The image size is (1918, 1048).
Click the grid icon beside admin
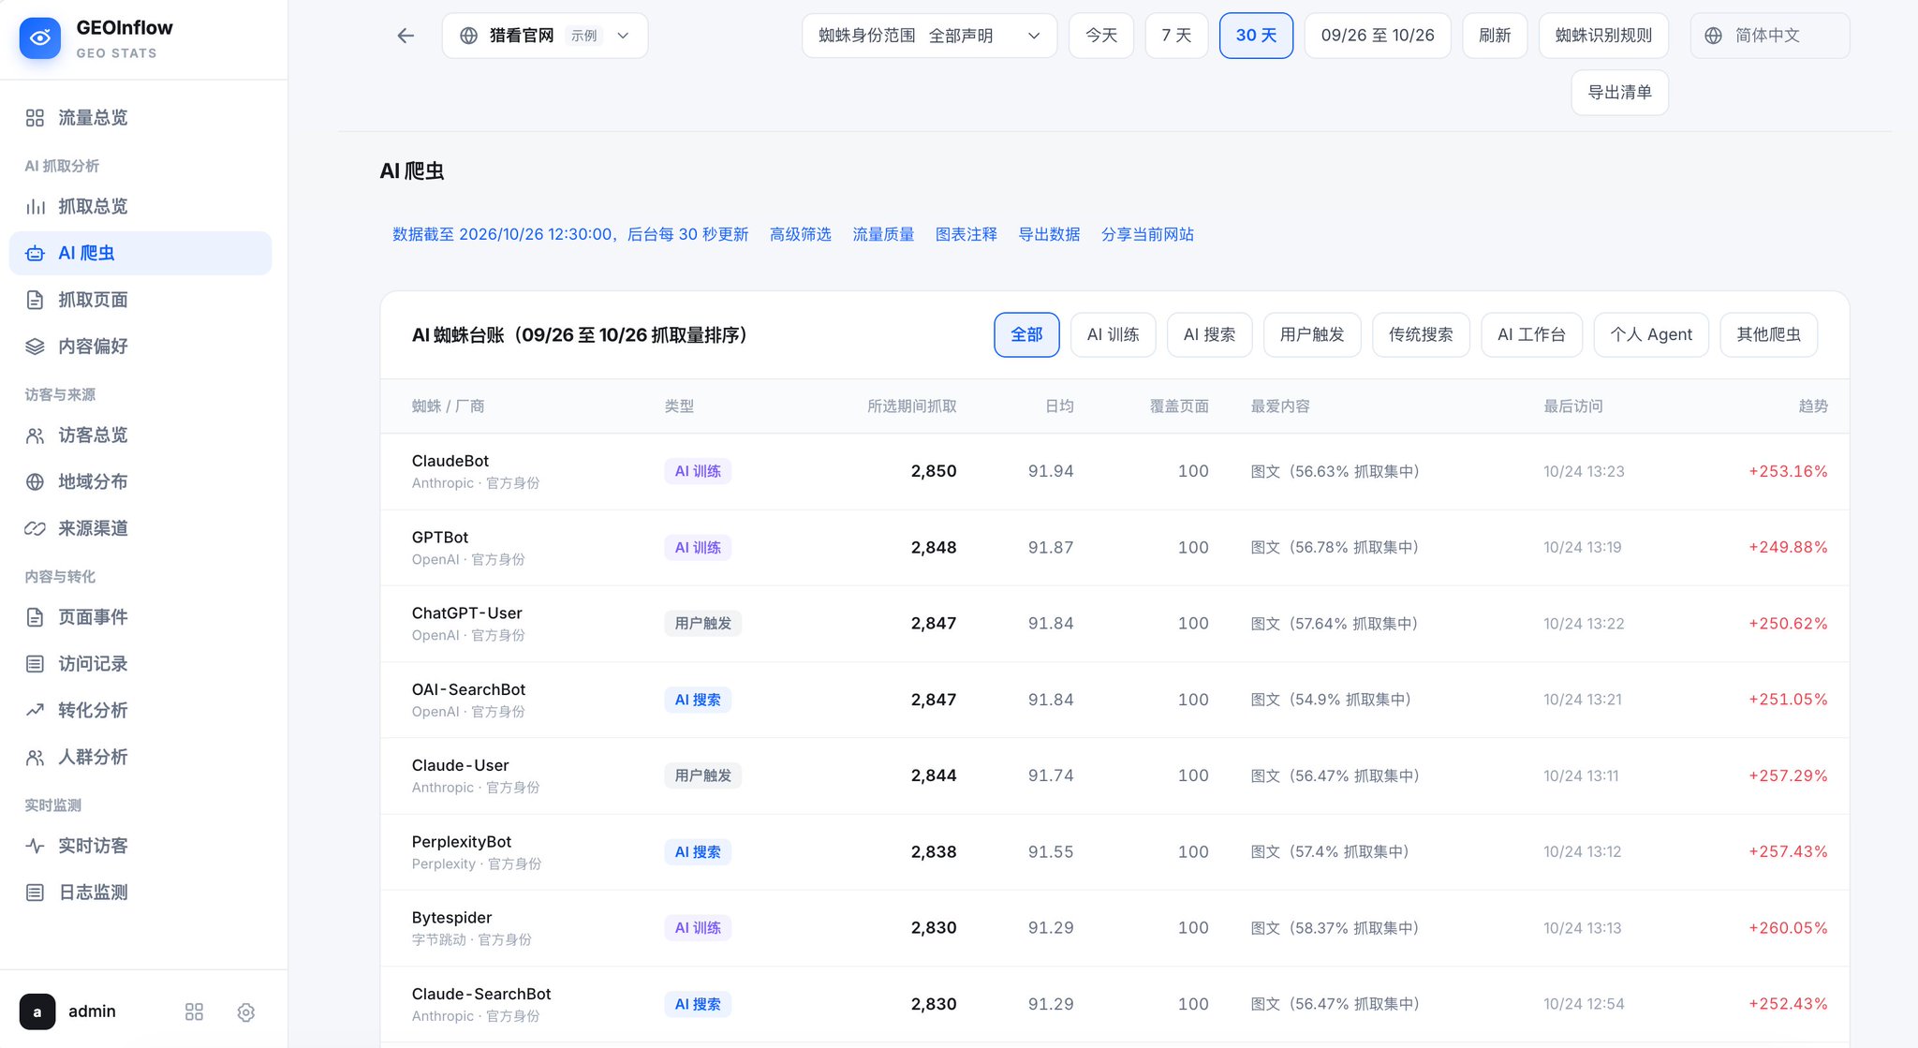click(x=195, y=1012)
